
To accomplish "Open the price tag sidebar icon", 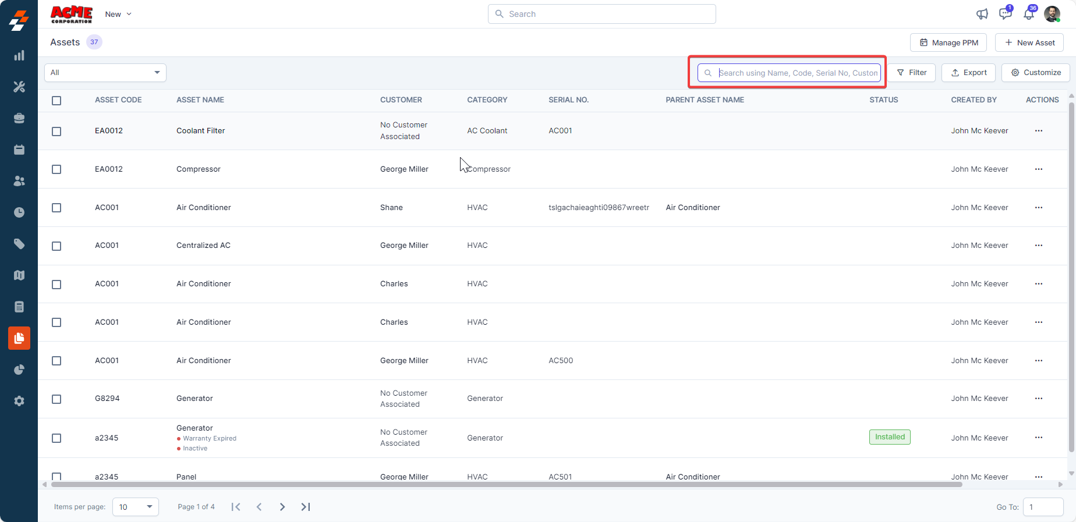I will [x=19, y=244].
